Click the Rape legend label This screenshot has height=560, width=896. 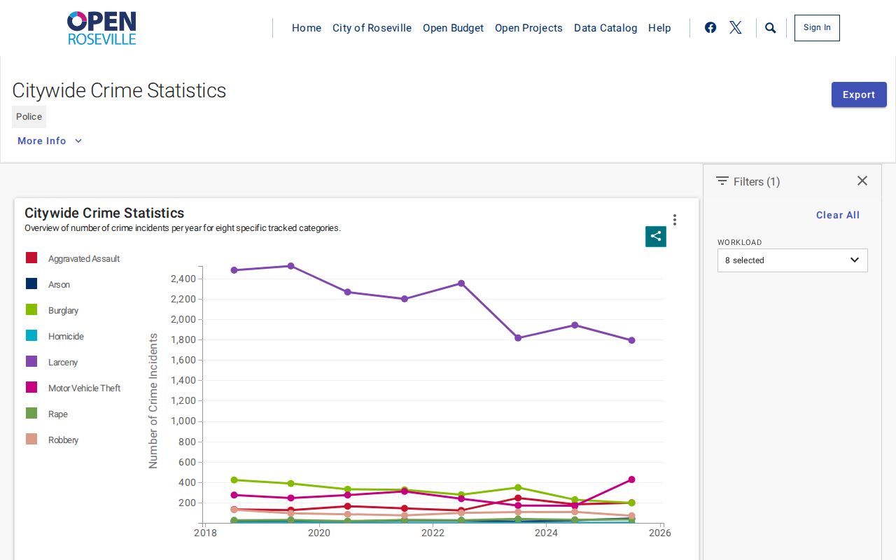tap(58, 414)
